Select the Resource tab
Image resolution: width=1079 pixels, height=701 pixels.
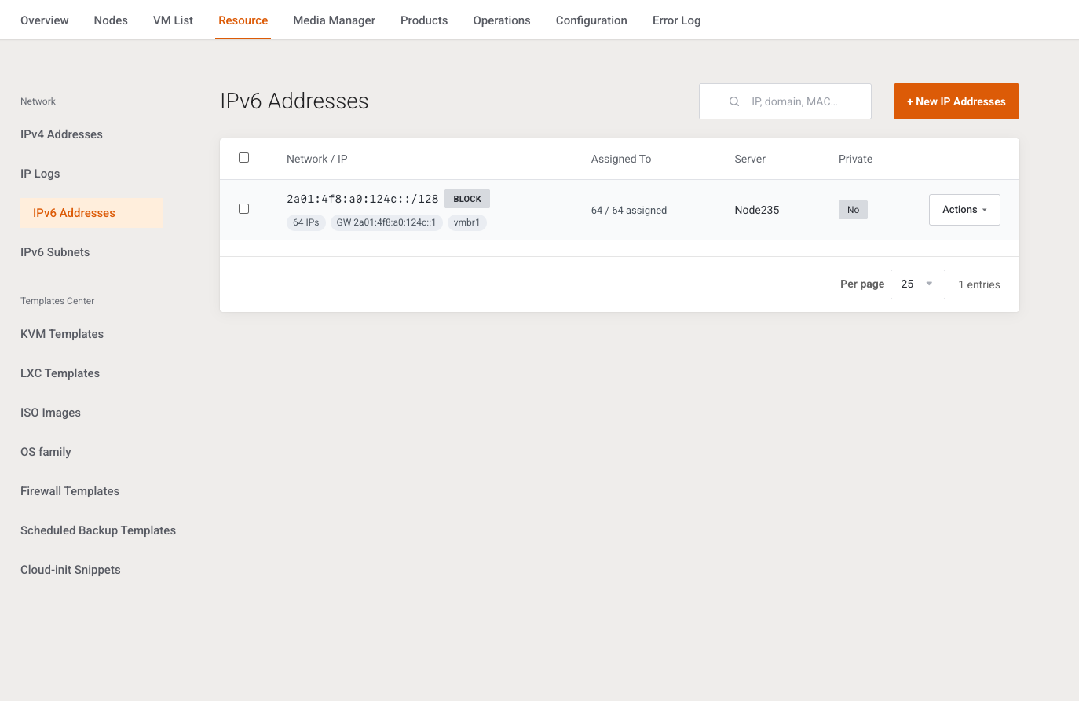pyautogui.click(x=243, y=20)
